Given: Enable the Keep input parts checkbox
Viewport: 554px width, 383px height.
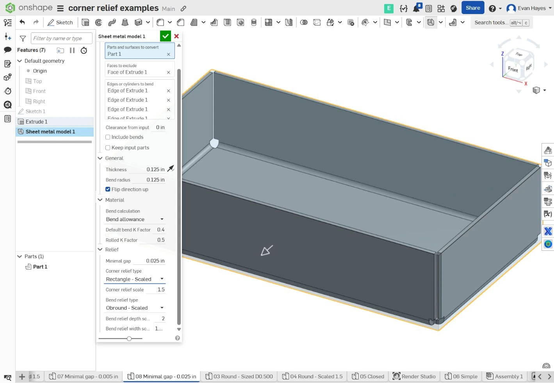Looking at the screenshot, I should pos(108,148).
